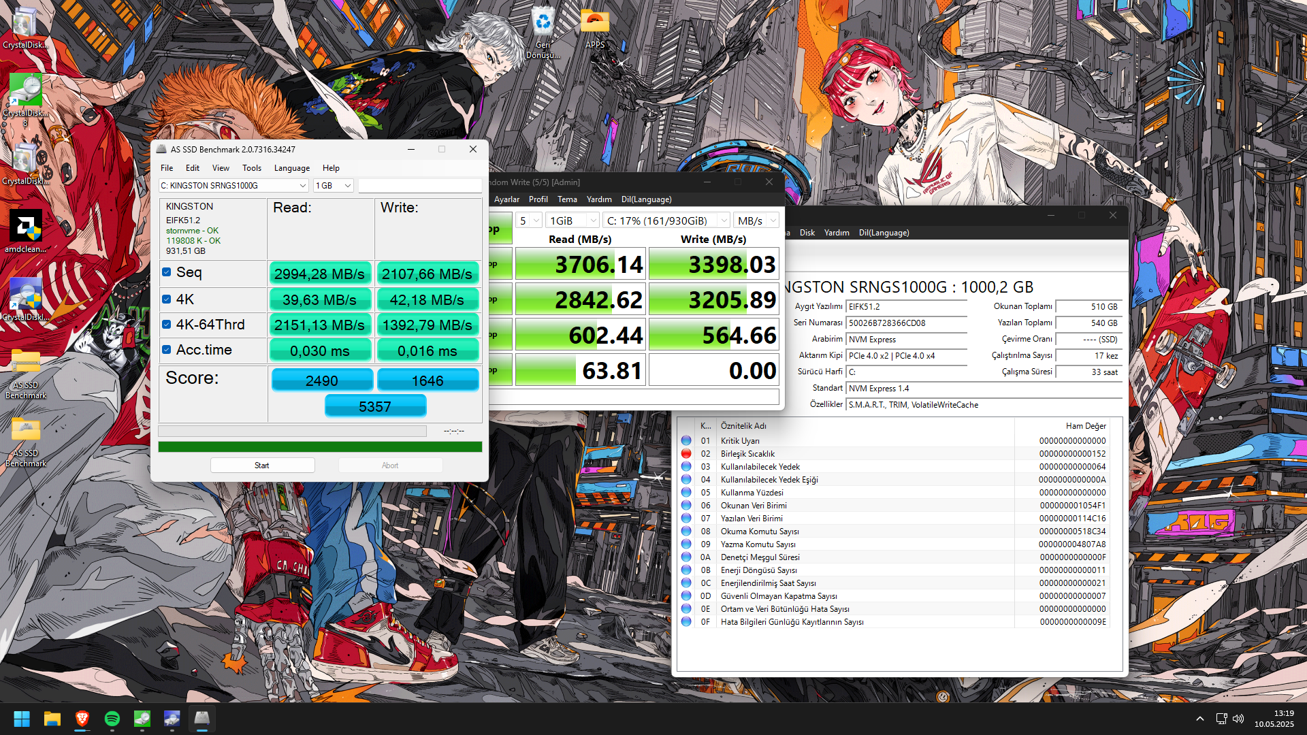Click the green completed progress bar in AS SSD
Image resolution: width=1307 pixels, height=735 pixels.
(320, 447)
